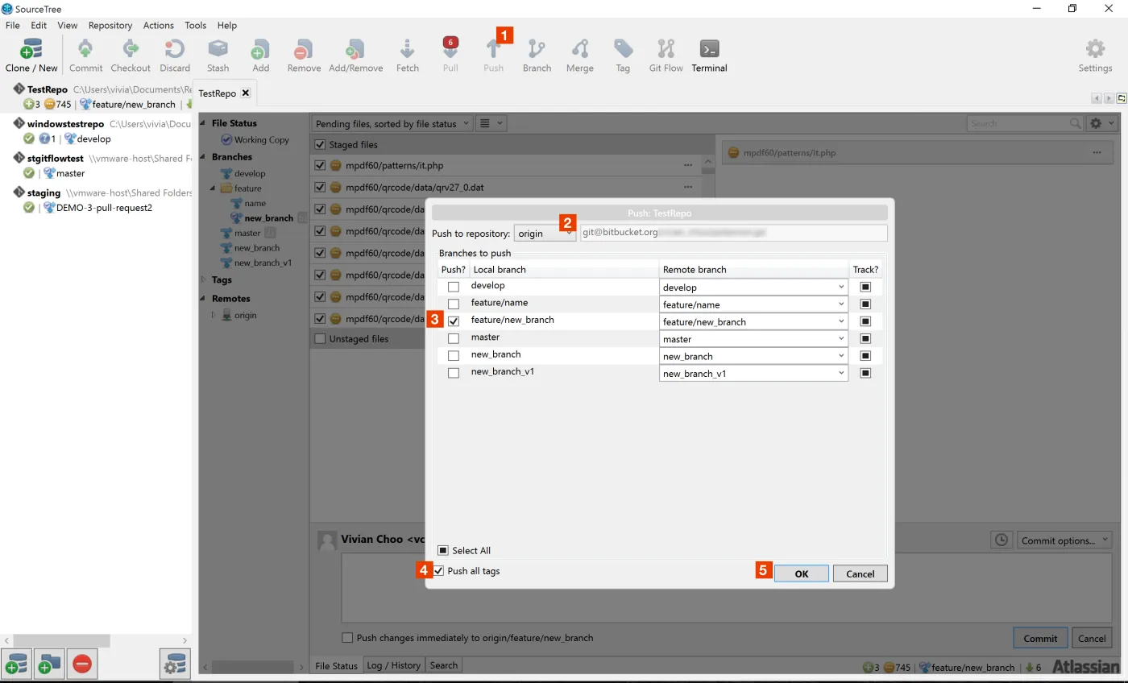1128x683 pixels.
Task: Open the Commit options dropdown
Action: (x=1064, y=540)
